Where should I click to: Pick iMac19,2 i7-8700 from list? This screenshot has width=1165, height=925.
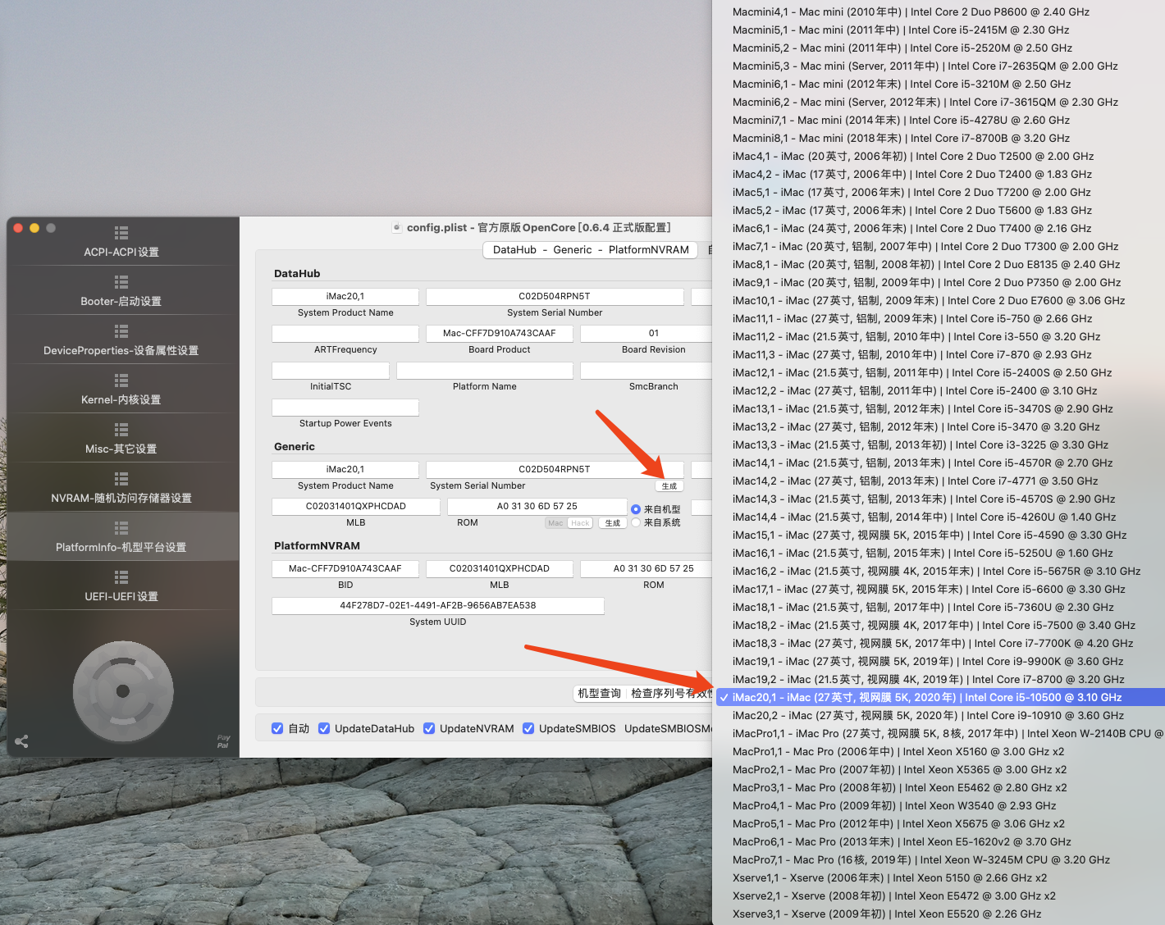pos(939,679)
